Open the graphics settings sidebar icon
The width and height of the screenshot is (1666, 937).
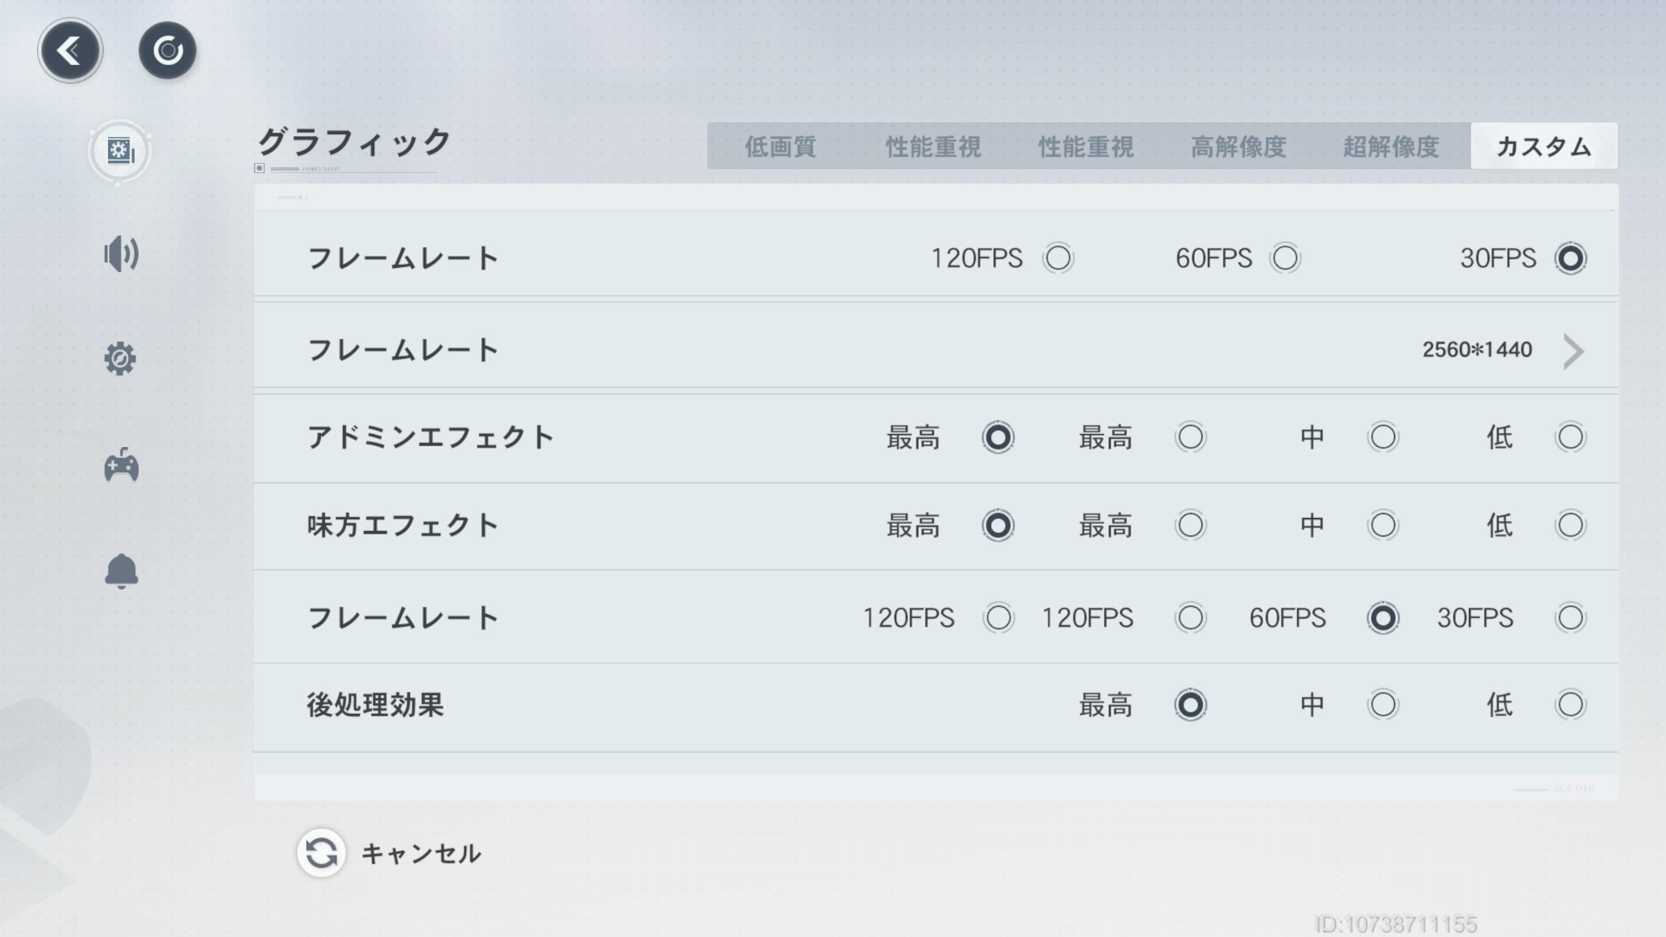click(120, 152)
